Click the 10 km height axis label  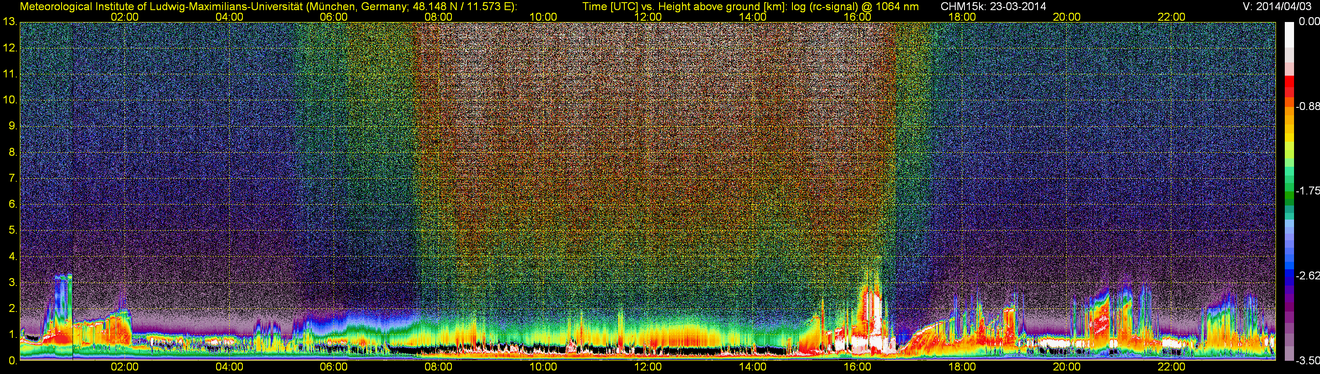10,100
